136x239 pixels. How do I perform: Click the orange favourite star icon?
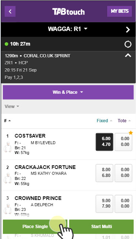pyautogui.click(x=131, y=133)
